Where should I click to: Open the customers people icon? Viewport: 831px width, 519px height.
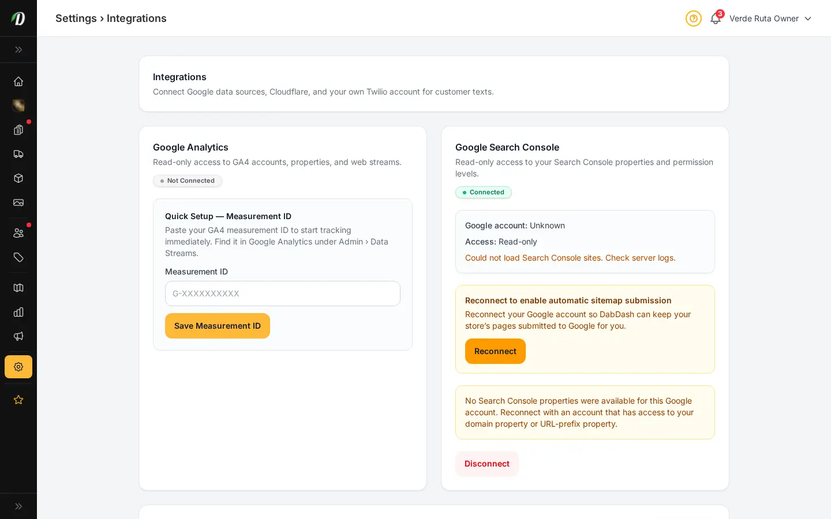tap(18, 233)
